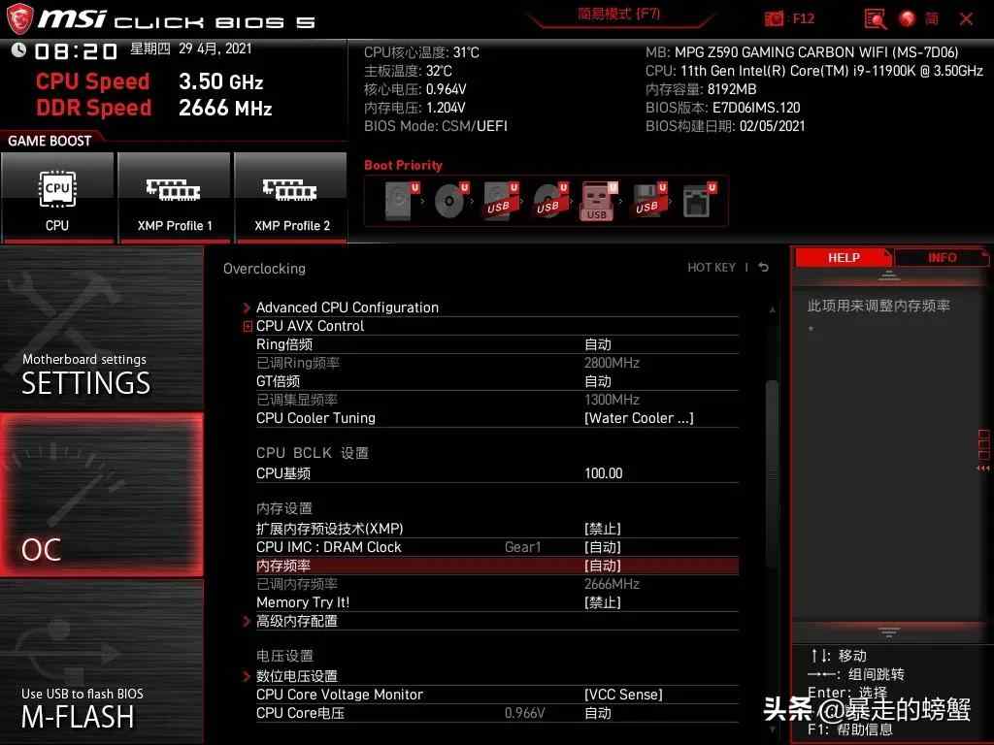Collapse help panel using top grip handle
Screen dimensions: 994x745
[889, 275]
